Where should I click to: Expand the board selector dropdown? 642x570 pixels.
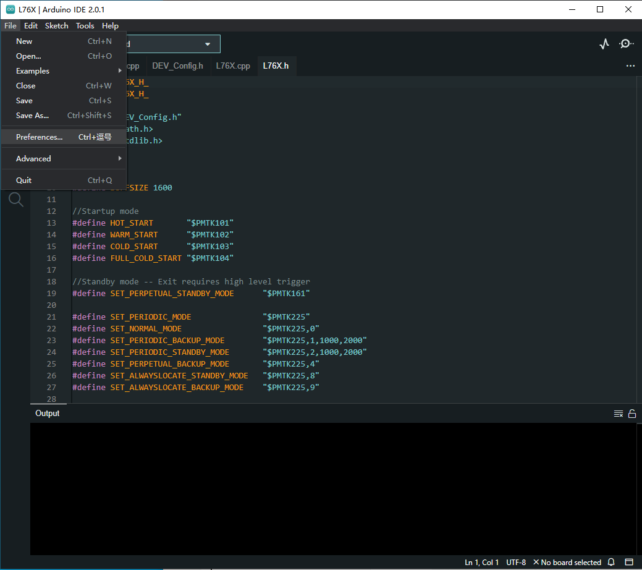point(208,44)
